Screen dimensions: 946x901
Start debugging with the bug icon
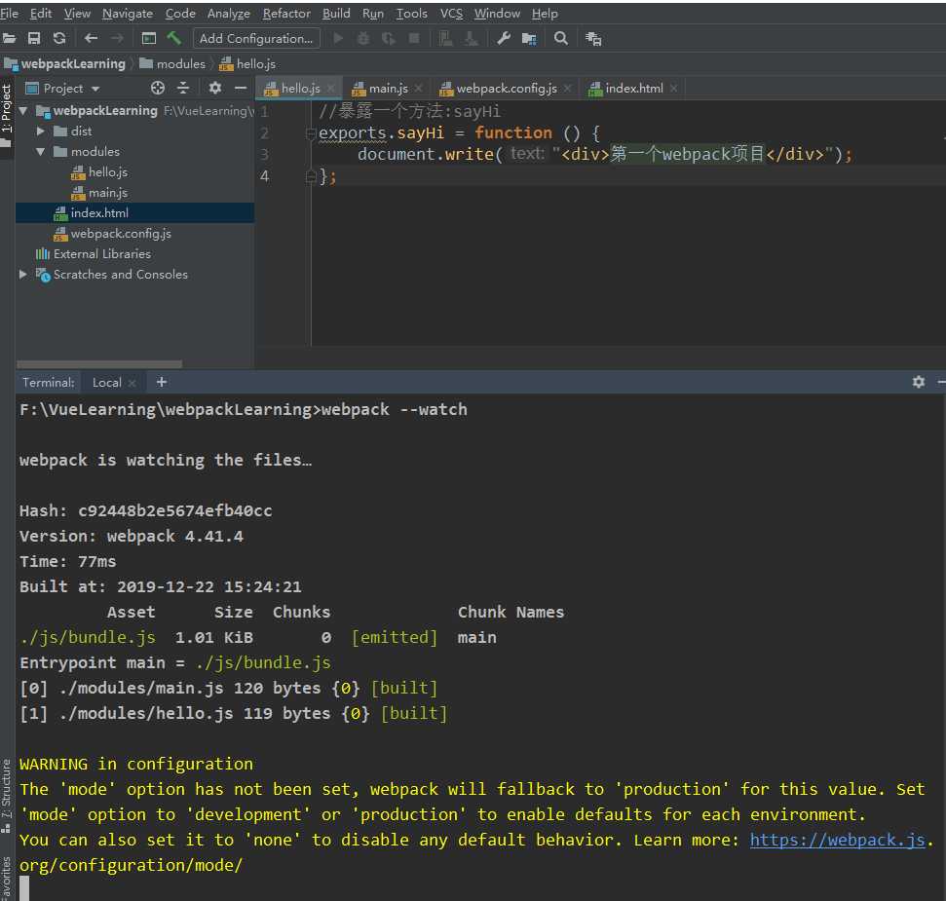363,39
